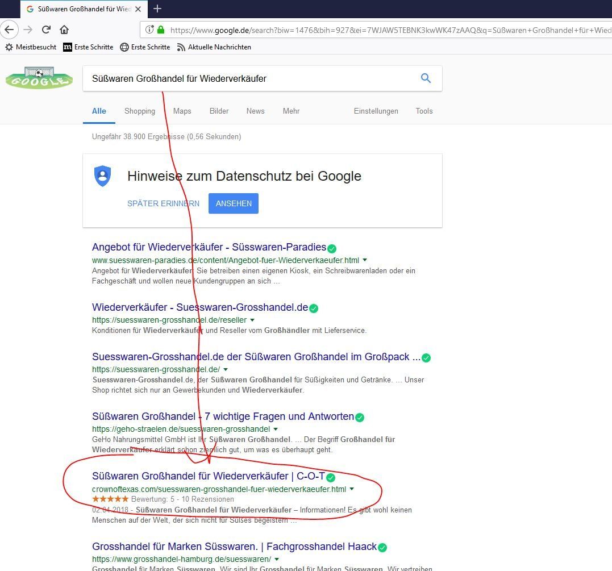Open 7 wichtige Fragen und Antworten result
612x571 pixels.
click(x=223, y=416)
